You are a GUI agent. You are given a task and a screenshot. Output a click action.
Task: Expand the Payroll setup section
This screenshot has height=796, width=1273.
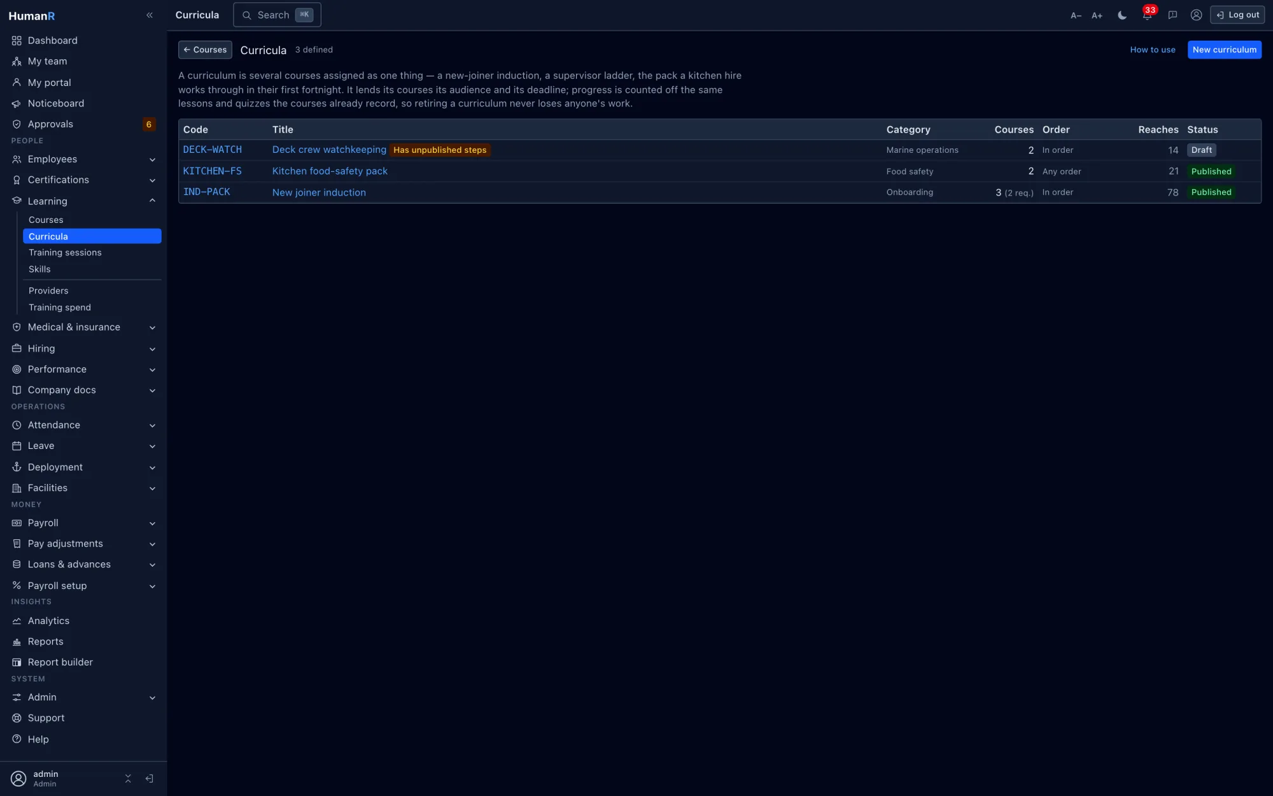point(83,586)
